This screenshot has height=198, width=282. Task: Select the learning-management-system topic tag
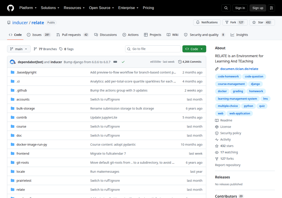pyautogui.click(x=237, y=99)
